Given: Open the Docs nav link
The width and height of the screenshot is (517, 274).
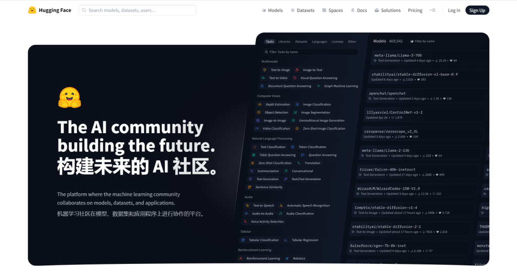Looking at the screenshot, I should pyautogui.click(x=359, y=11).
